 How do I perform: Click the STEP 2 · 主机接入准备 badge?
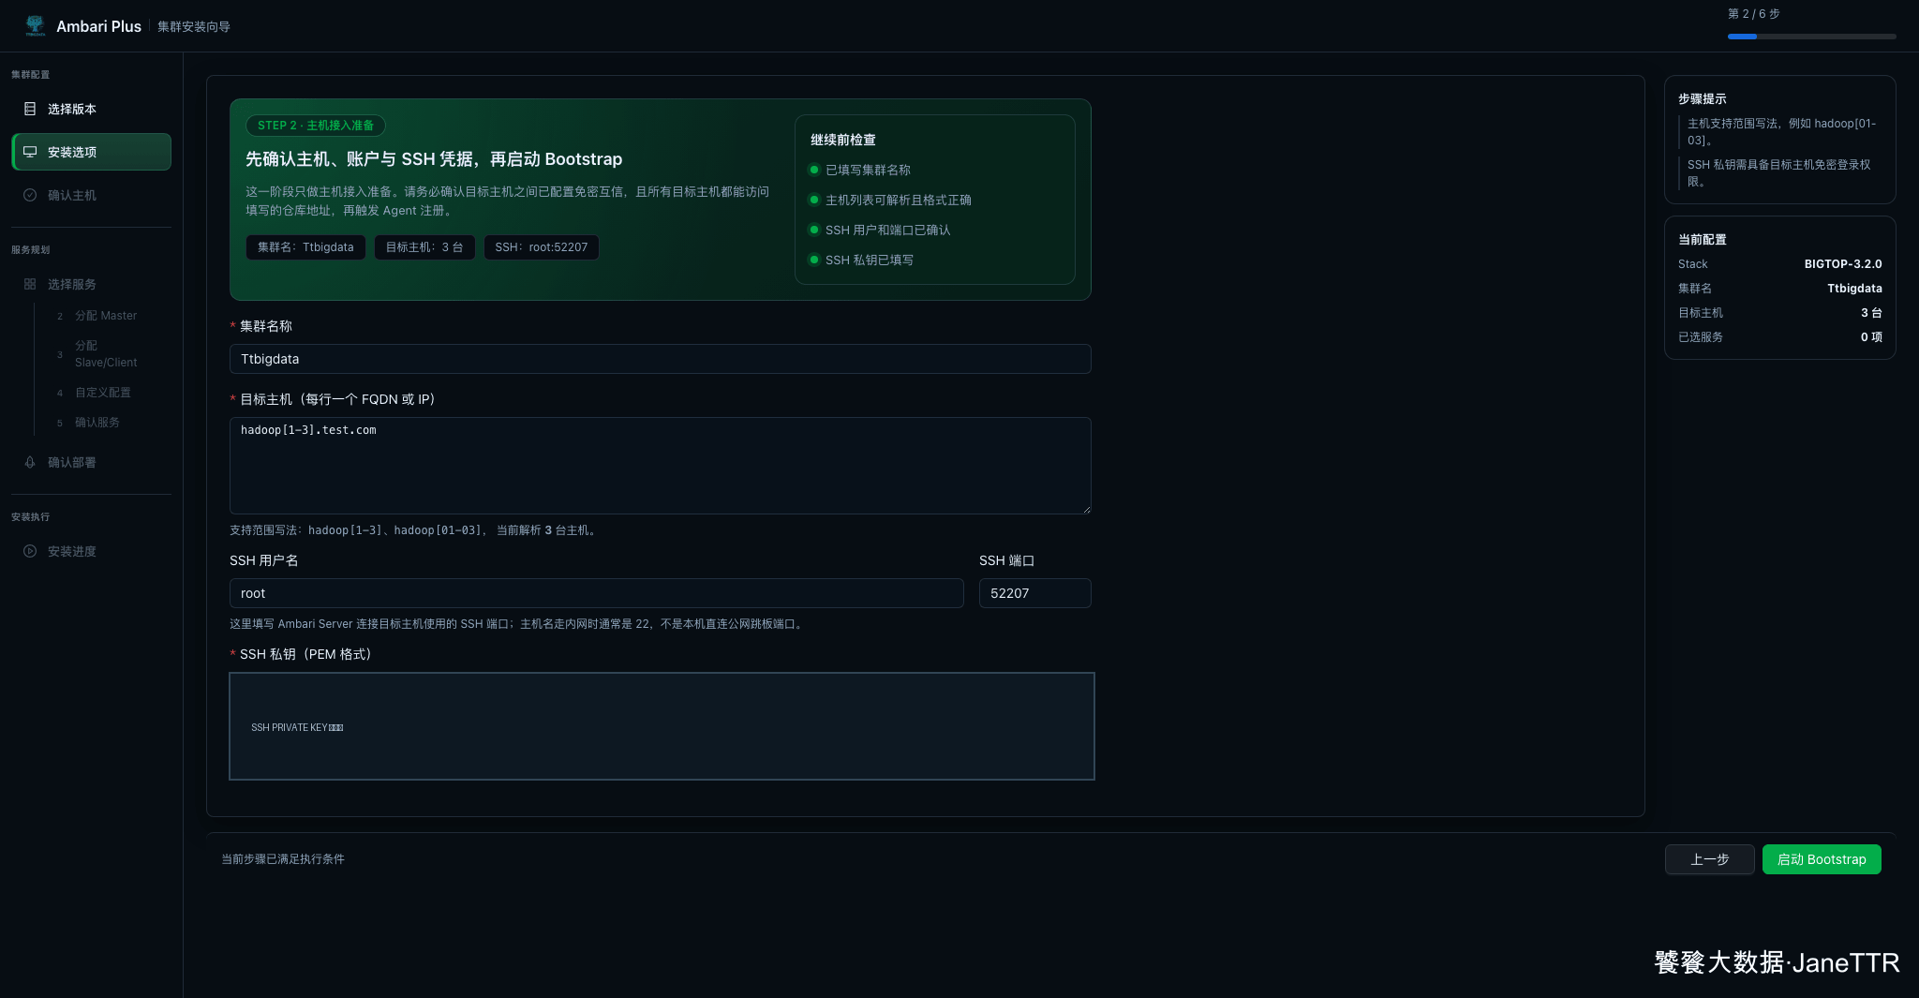coord(316,126)
